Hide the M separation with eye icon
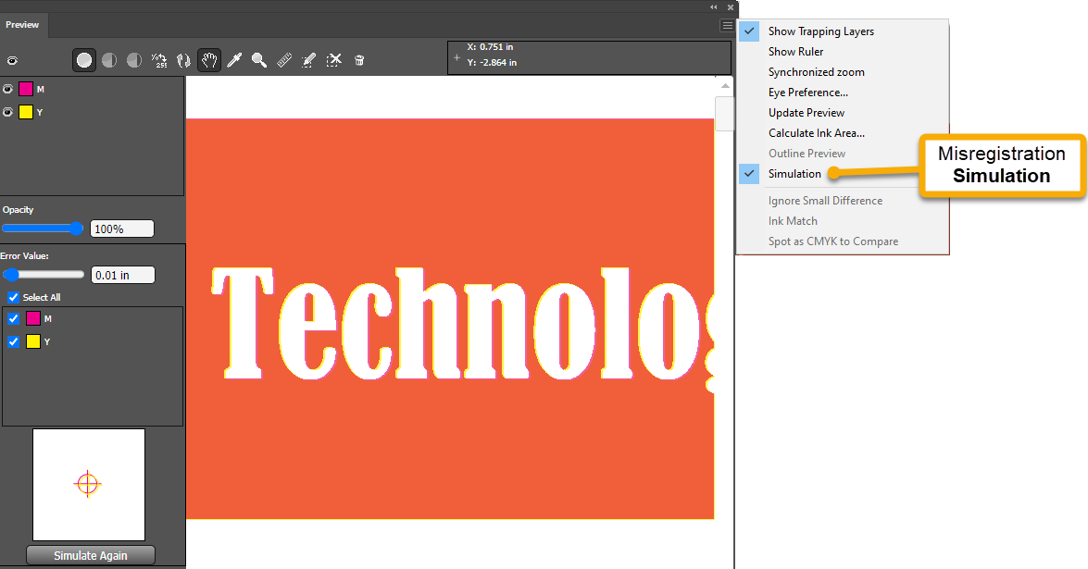 (x=8, y=89)
